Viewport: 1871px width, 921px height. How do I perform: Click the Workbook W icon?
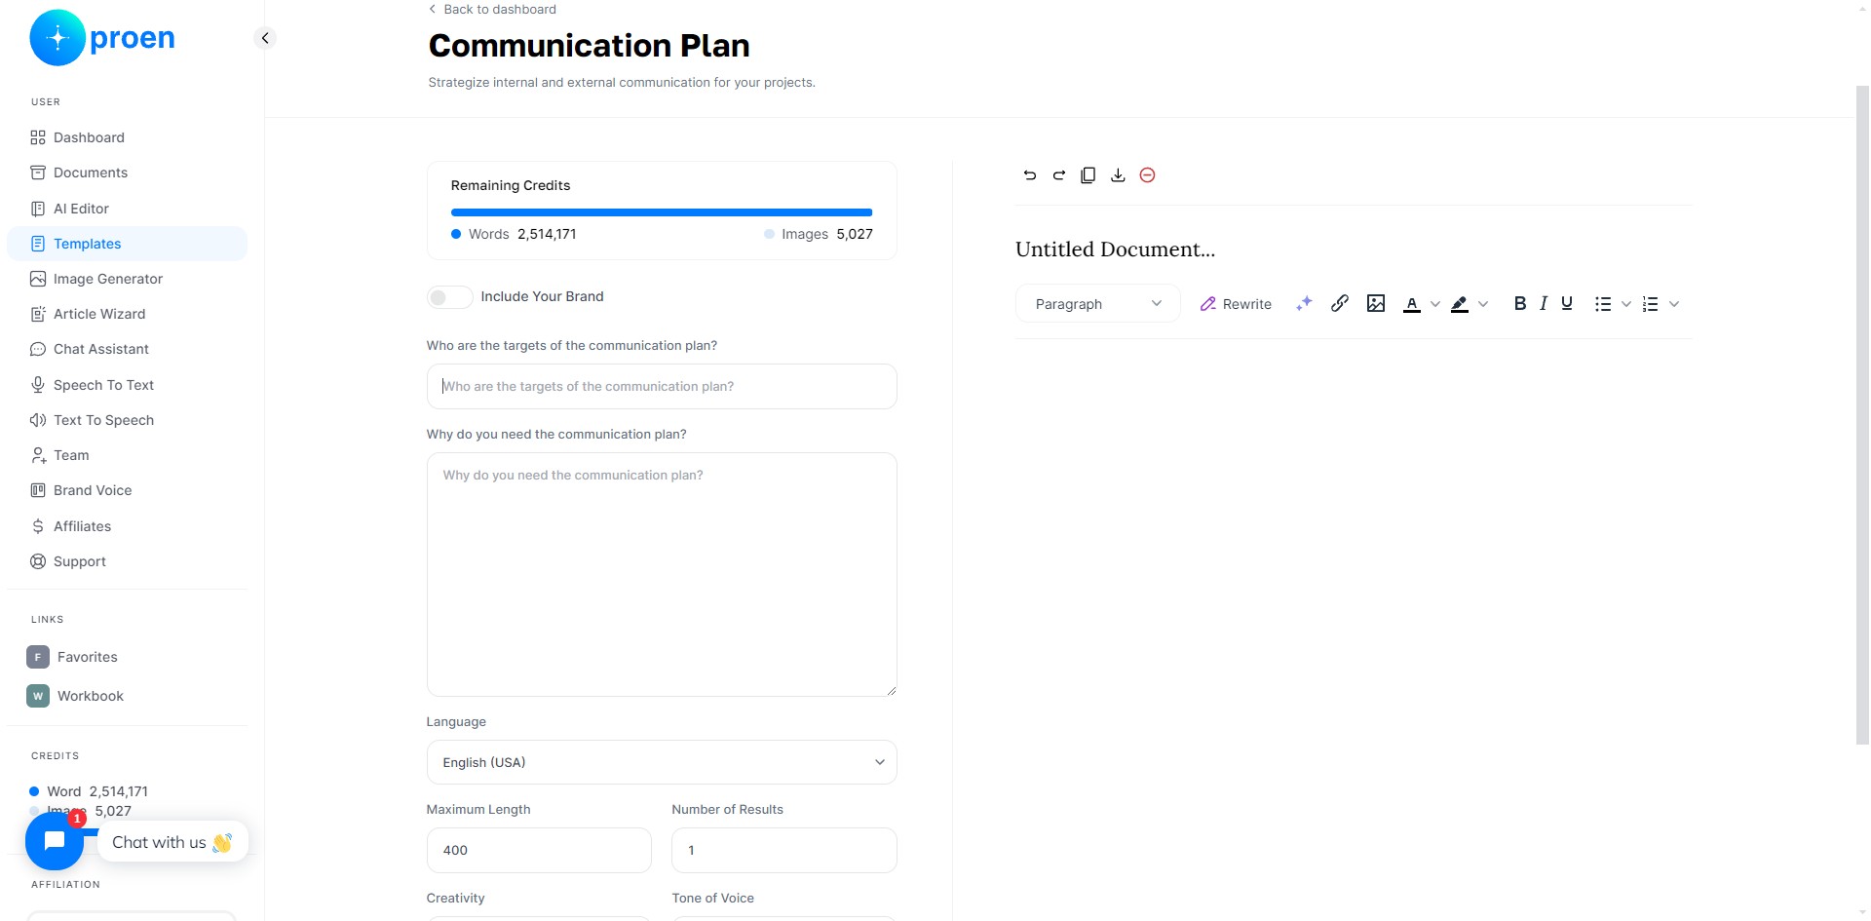tap(38, 696)
